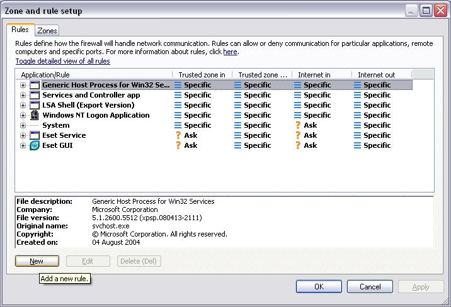Viewport: 451px width, 307px height.
Task: Click Specific icon for Services and Controller Internet out
Action: pos(357,95)
